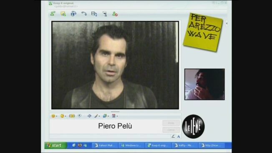Click the Windows start button
Viewport: 272px width, 153px height.
(x=55, y=145)
